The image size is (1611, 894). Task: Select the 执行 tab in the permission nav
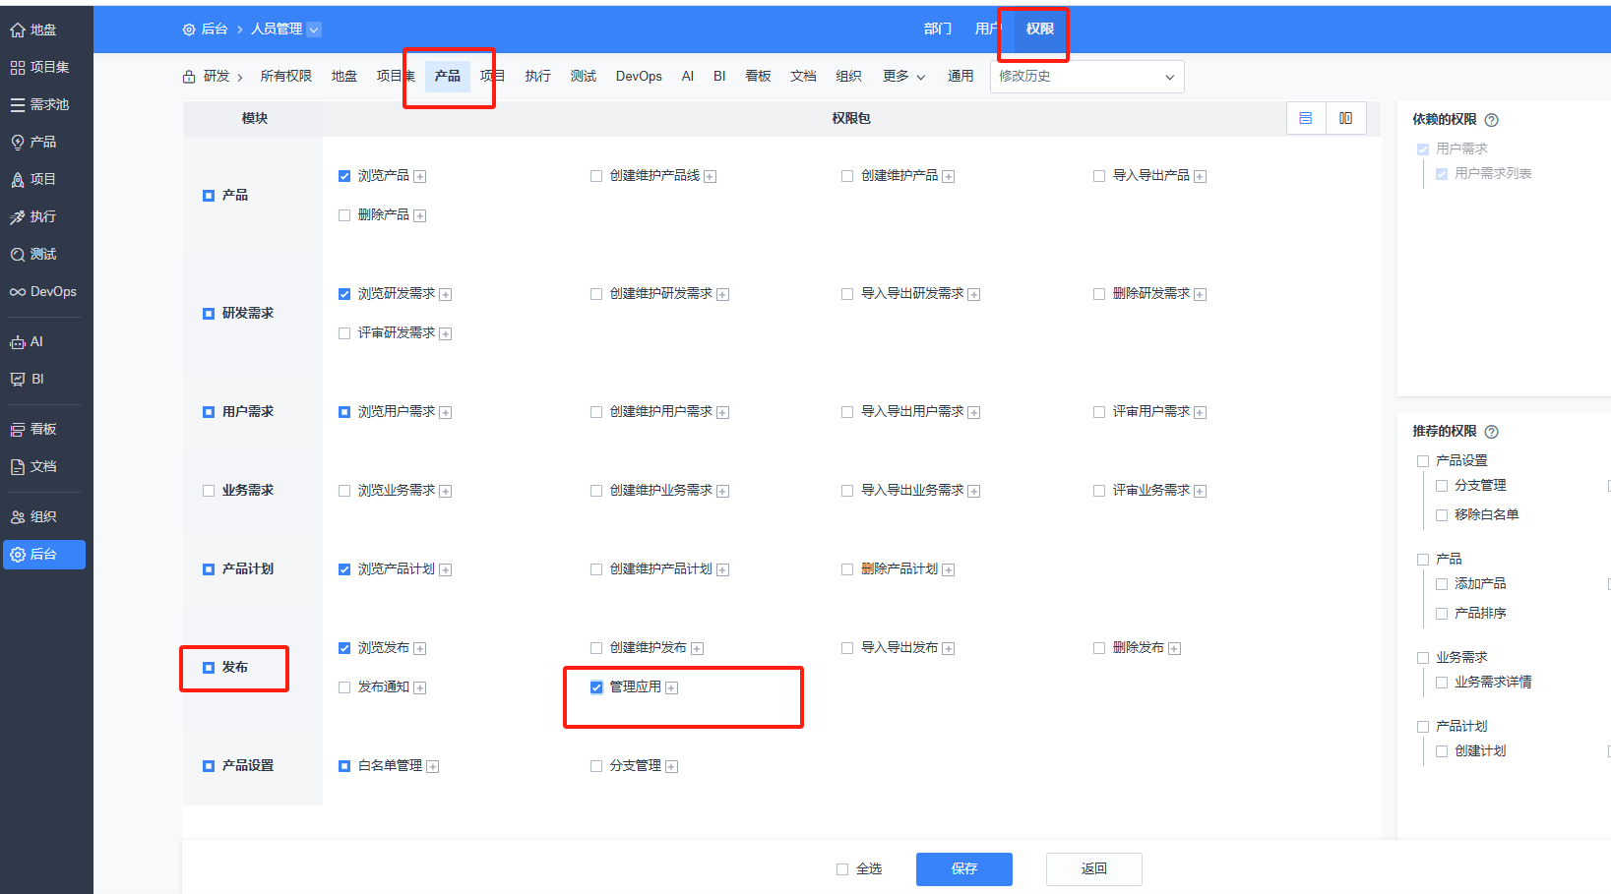click(x=538, y=77)
